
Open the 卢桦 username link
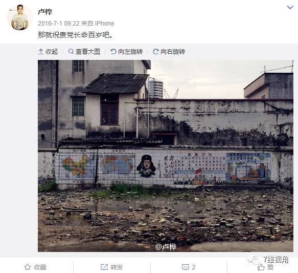point(45,12)
